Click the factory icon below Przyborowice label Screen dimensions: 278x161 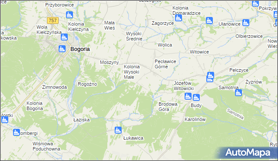(69, 15)
